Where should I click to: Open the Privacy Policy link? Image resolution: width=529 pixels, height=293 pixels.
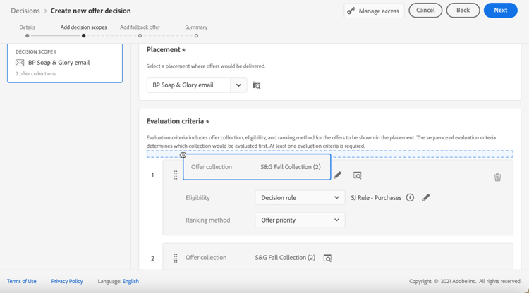67,281
